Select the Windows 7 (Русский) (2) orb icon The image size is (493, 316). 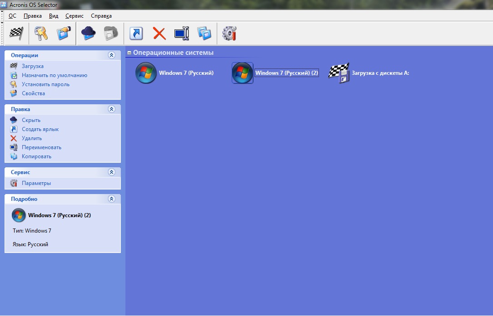(243, 73)
